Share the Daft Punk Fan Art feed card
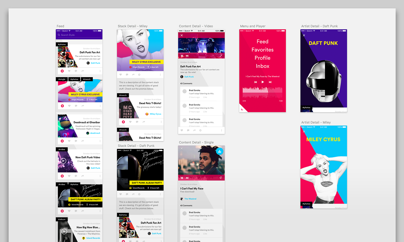404x242 pixels. point(83,71)
